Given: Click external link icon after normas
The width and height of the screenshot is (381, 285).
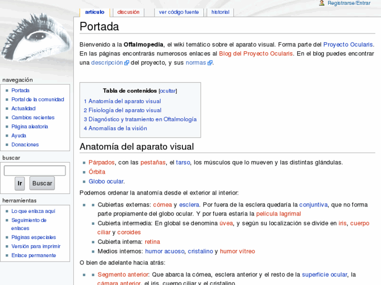Looking at the screenshot, I should [x=210, y=63].
